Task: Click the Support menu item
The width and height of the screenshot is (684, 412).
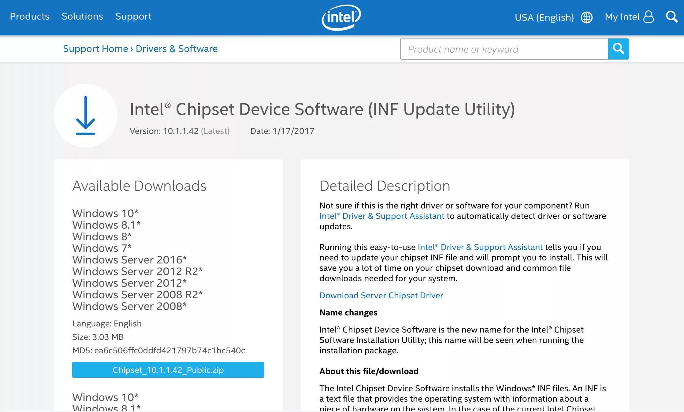Action: pos(133,16)
